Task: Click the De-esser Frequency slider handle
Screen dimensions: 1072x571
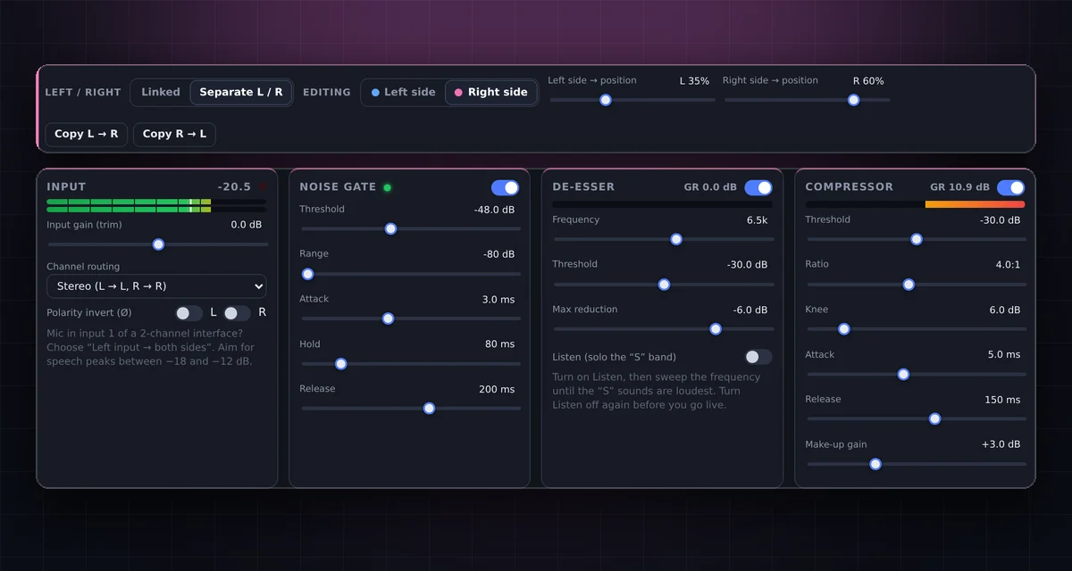Action: tap(676, 239)
